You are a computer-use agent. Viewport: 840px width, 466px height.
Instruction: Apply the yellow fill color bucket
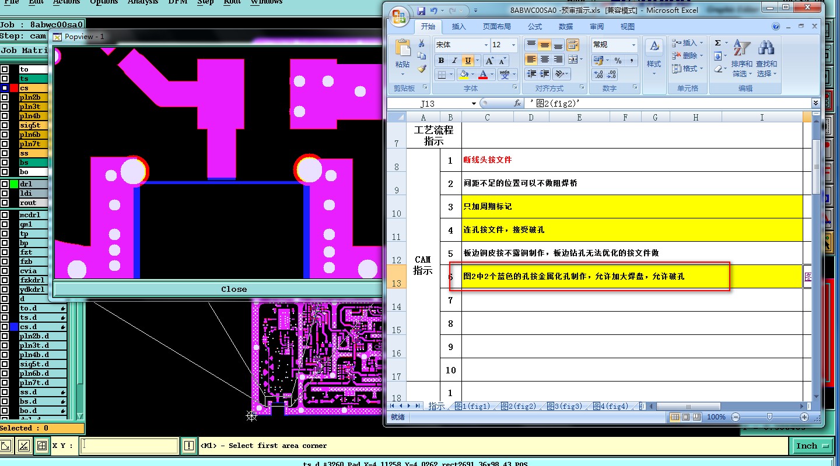(x=463, y=75)
